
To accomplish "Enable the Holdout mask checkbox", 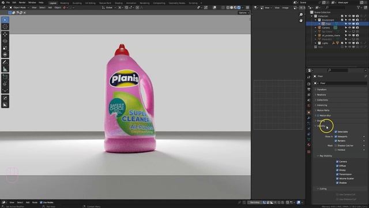I will [x=336, y=150].
